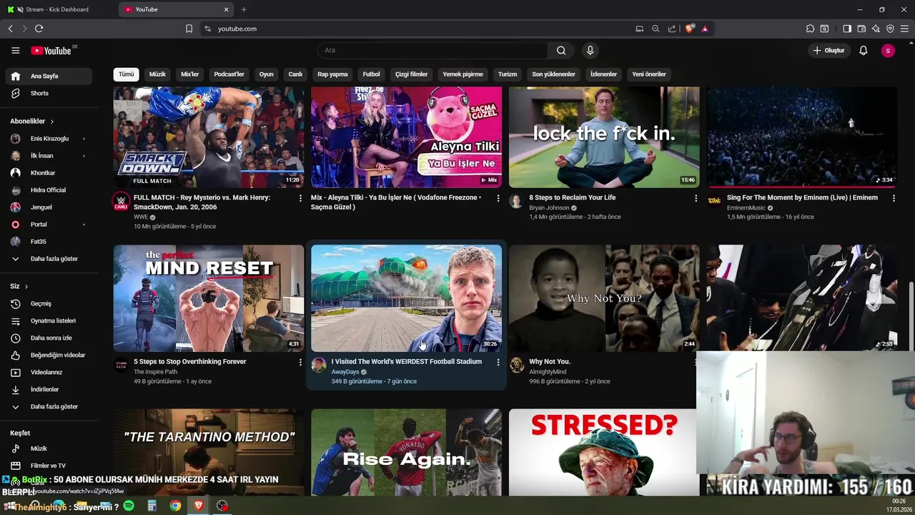Open Beğendiğim videolar playlist
This screenshot has width=915, height=515.
click(x=49, y=355)
